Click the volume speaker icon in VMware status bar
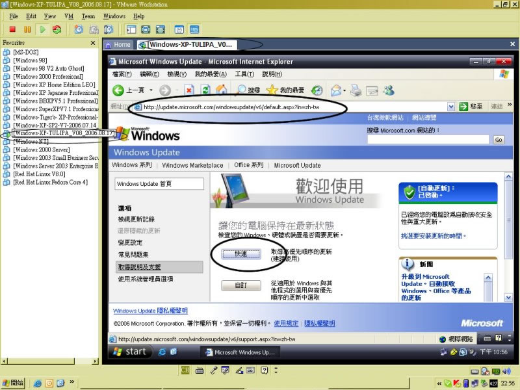 (x=507, y=371)
